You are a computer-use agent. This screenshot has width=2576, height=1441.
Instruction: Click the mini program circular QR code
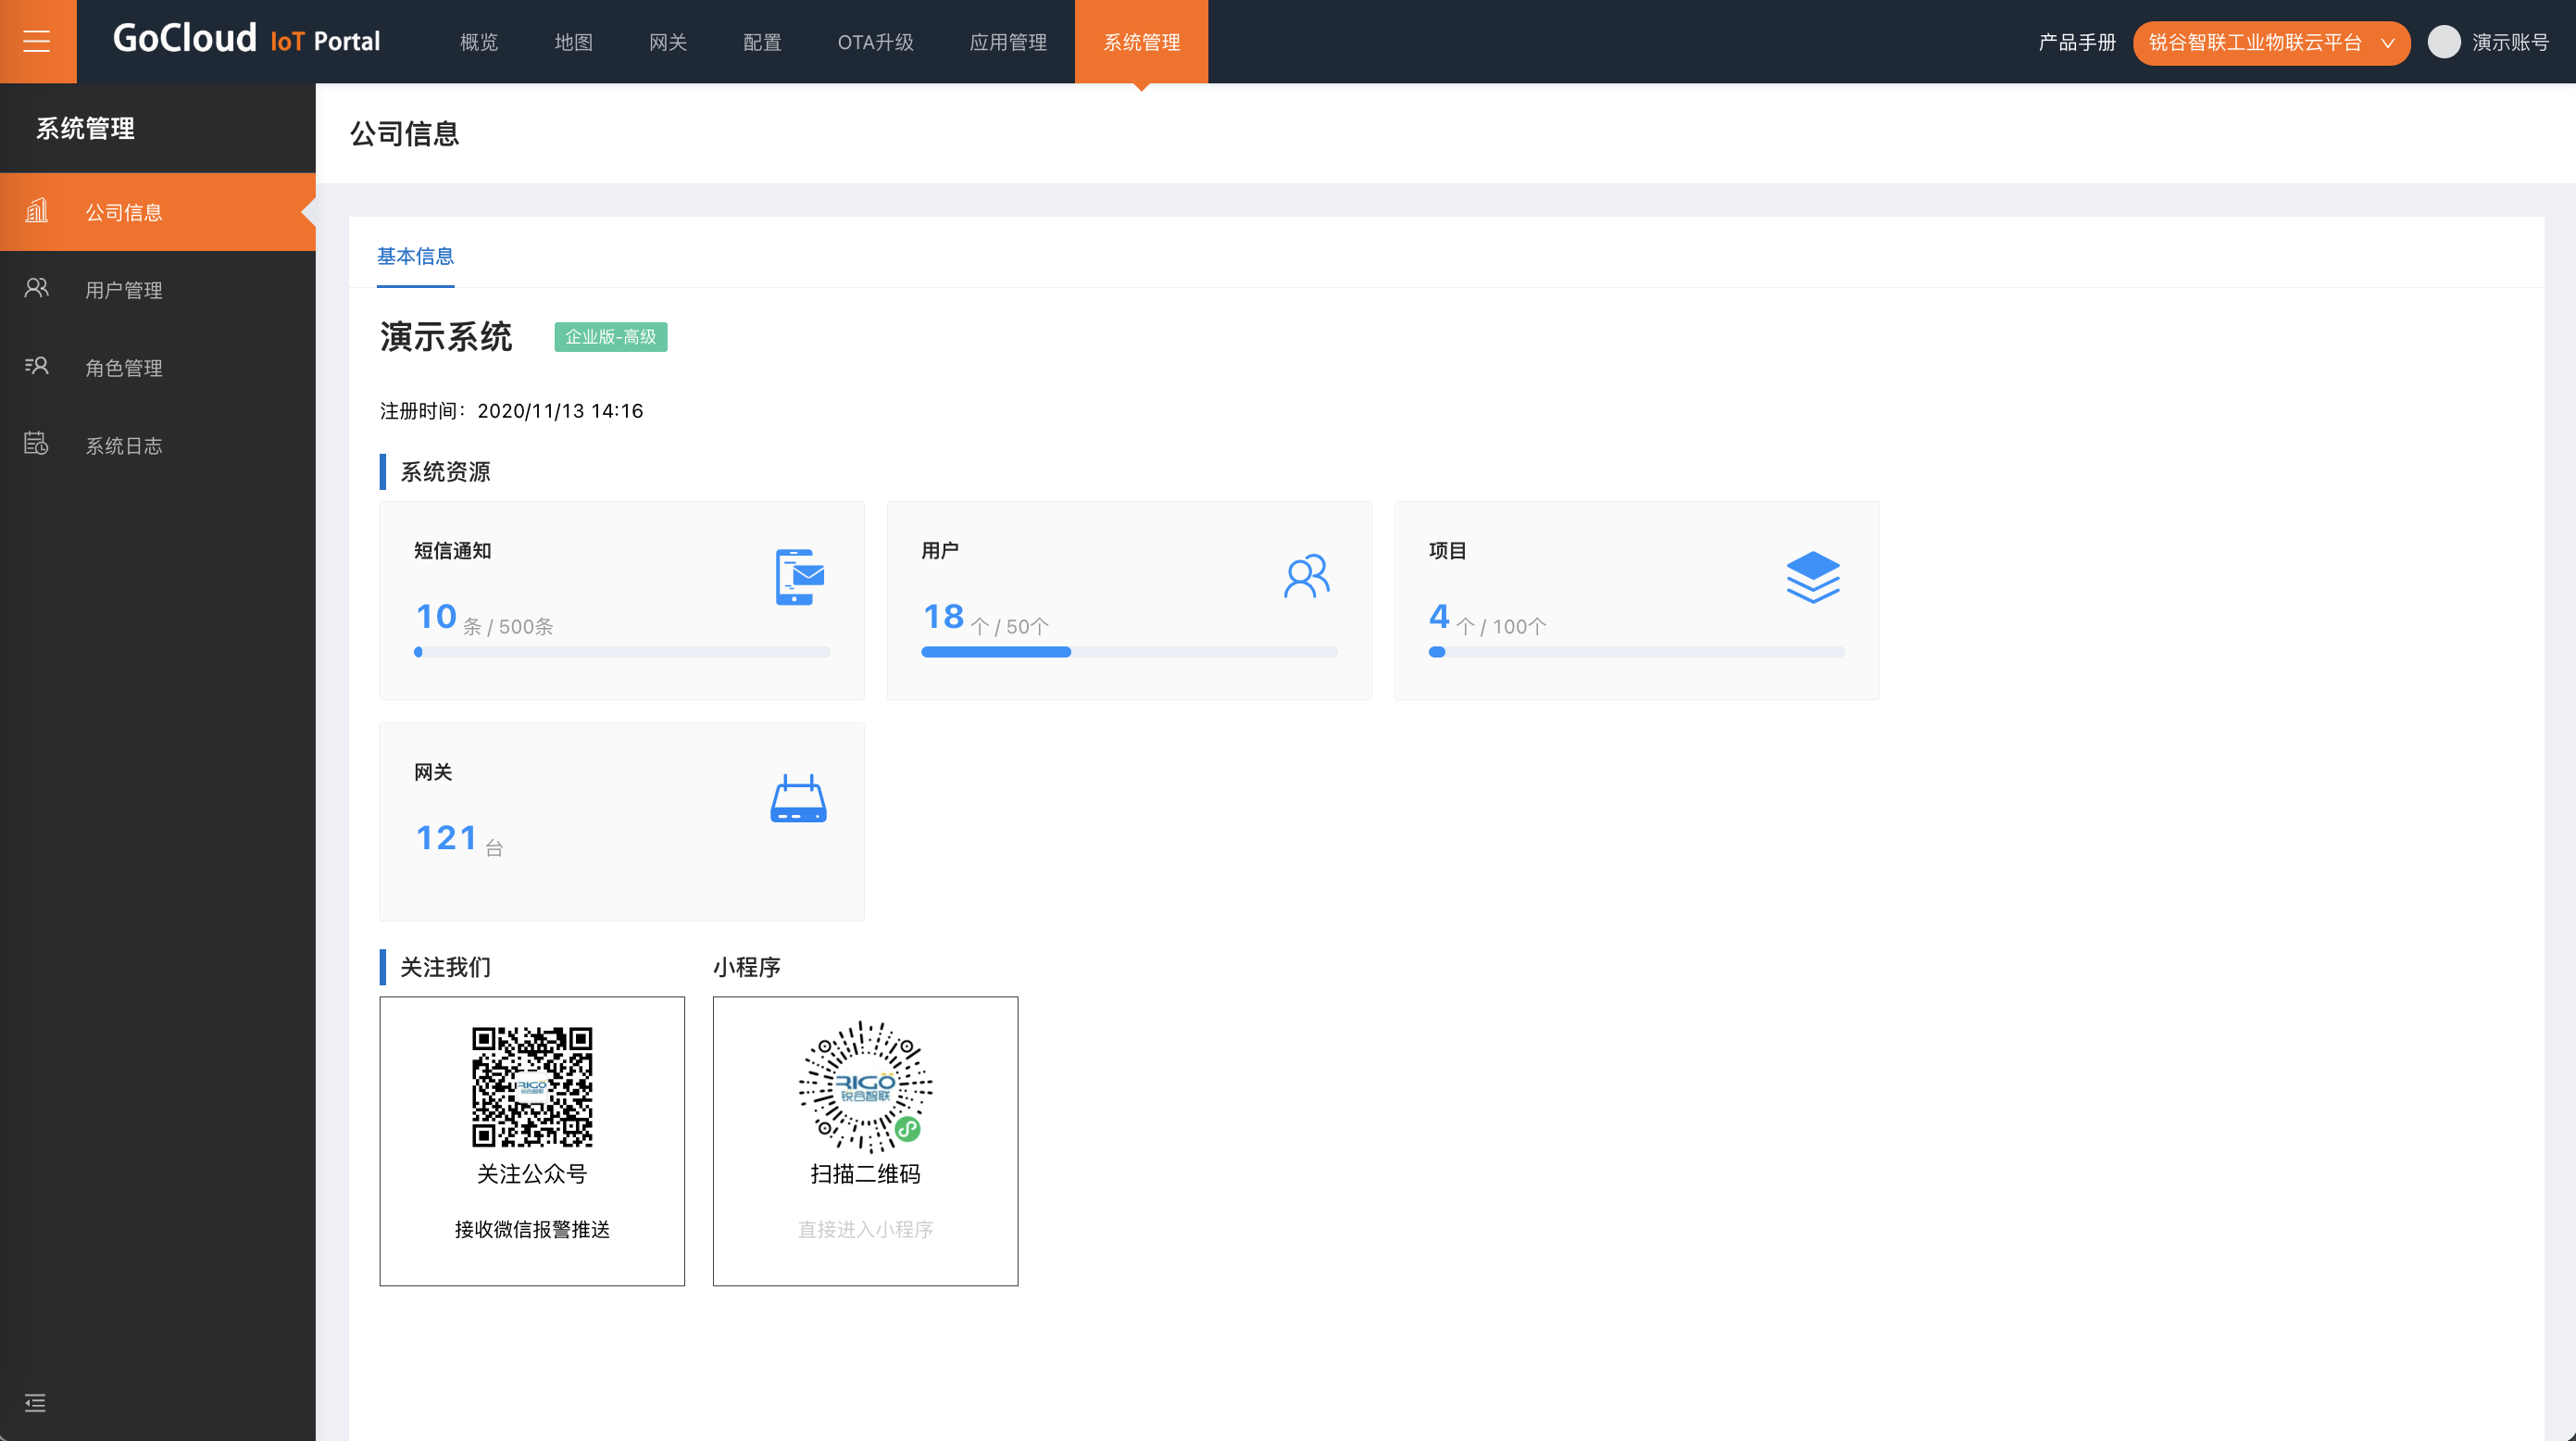[865, 1086]
